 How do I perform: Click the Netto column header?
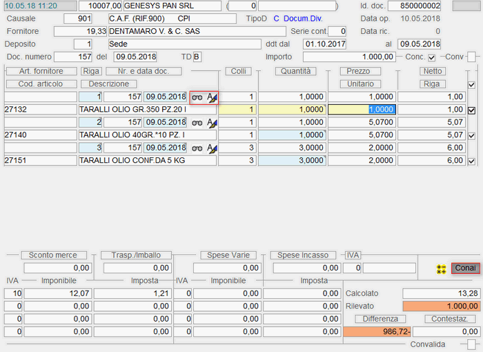(433, 71)
